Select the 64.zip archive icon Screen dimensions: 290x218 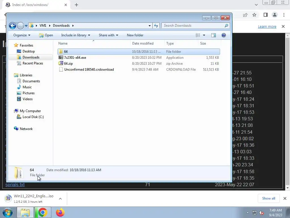61,63
